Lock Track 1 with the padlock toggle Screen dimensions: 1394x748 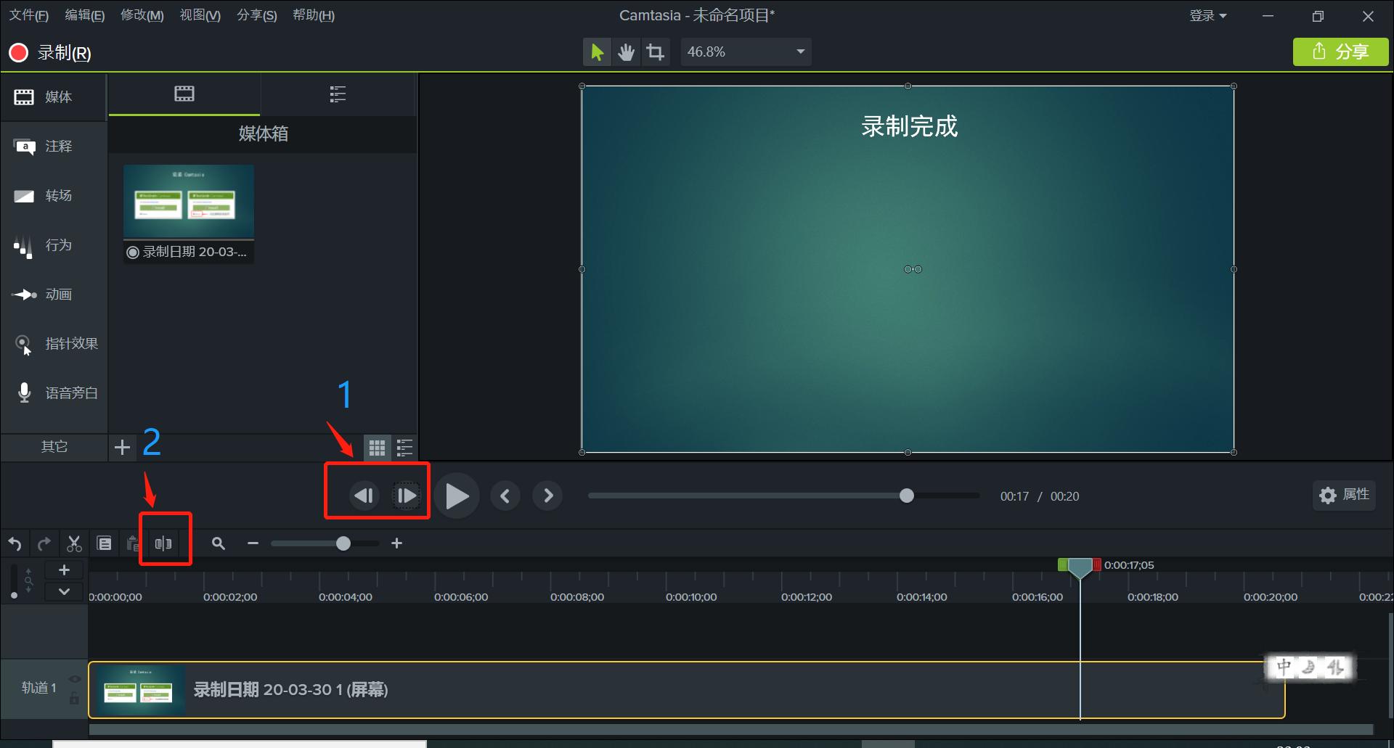point(73,699)
